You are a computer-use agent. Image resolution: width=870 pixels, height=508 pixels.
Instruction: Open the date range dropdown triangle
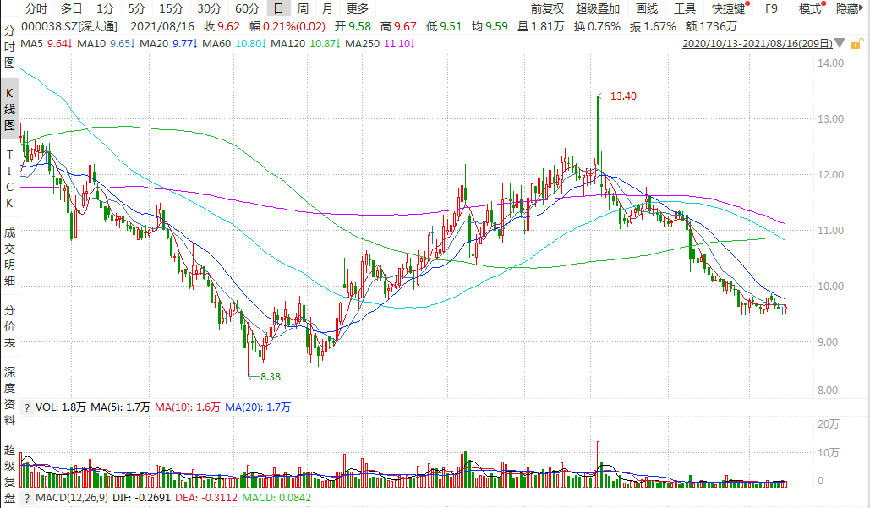(840, 43)
